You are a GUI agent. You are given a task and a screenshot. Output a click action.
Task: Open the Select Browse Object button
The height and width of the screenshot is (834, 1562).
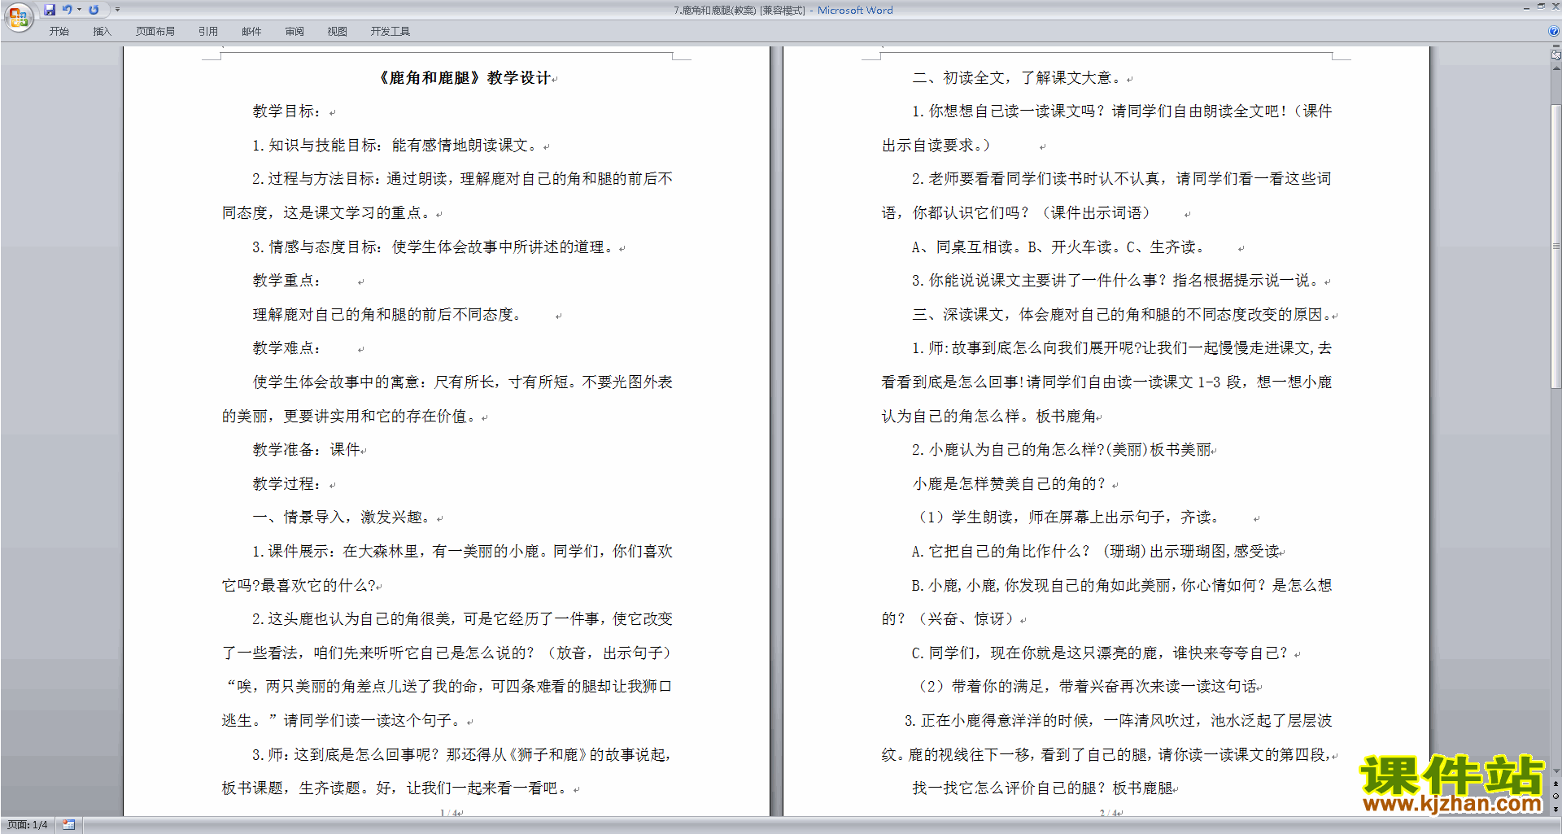[1556, 797]
